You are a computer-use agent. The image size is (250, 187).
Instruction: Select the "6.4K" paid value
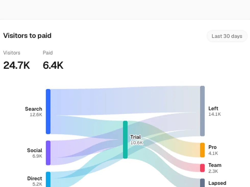[x=53, y=65]
